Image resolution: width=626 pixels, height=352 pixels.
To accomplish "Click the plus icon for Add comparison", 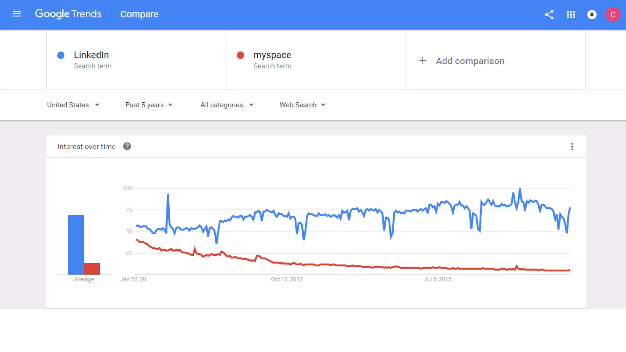I will coord(422,61).
